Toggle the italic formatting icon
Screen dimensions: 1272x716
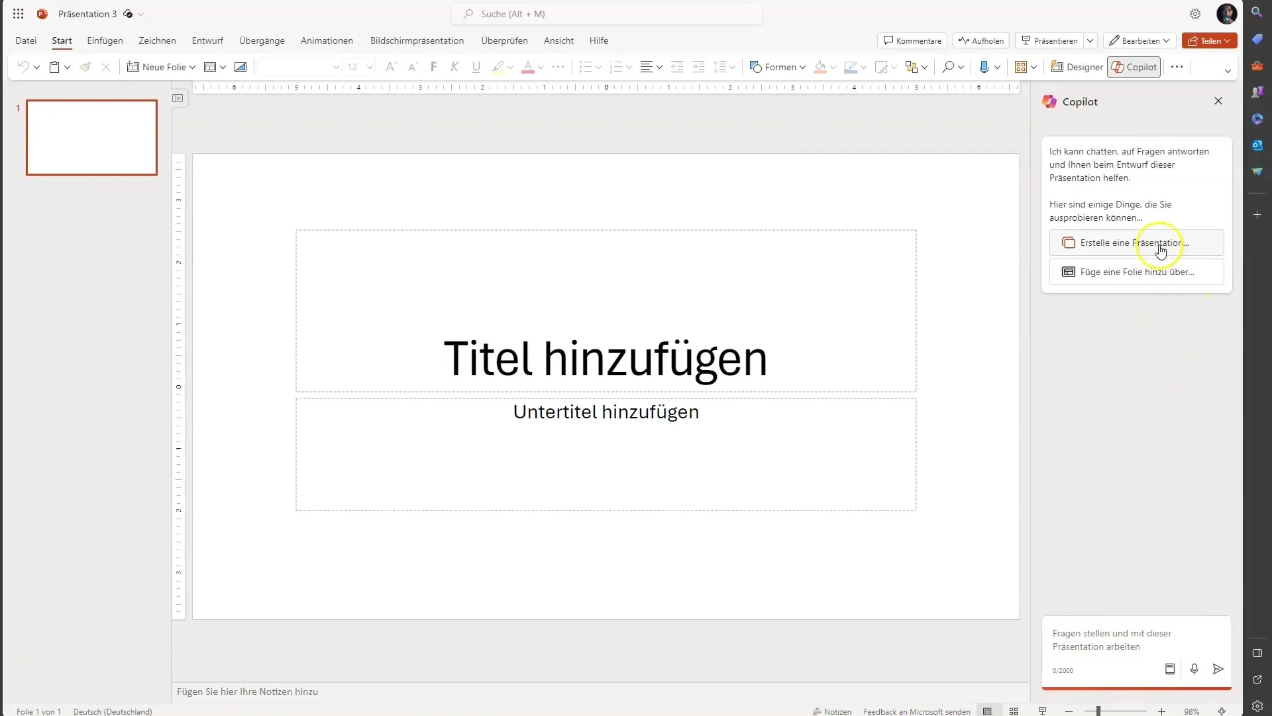coord(454,68)
